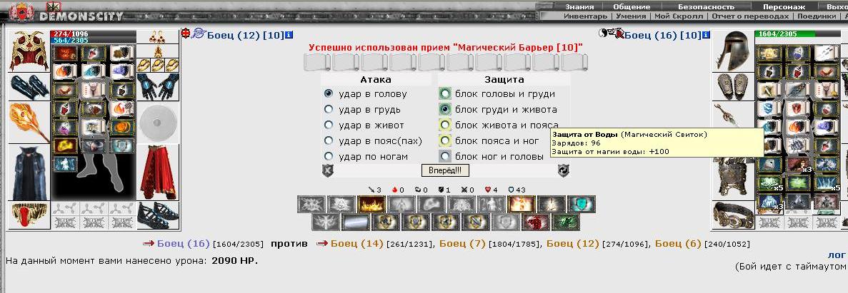
Task: Click the opponent's steel helmet icon
Action: [734, 50]
